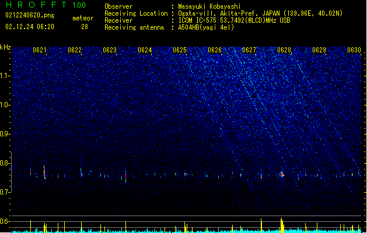
Task: Click the meteor label
Action: point(83,18)
